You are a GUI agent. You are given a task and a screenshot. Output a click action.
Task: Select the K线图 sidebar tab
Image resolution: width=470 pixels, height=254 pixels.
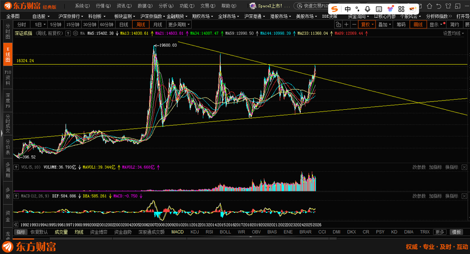point(8,54)
